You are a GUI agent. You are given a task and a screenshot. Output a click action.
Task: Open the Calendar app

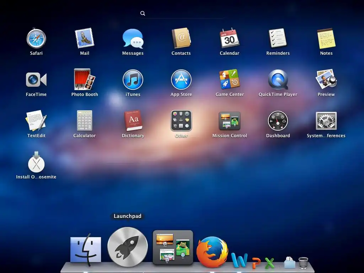coord(229,38)
